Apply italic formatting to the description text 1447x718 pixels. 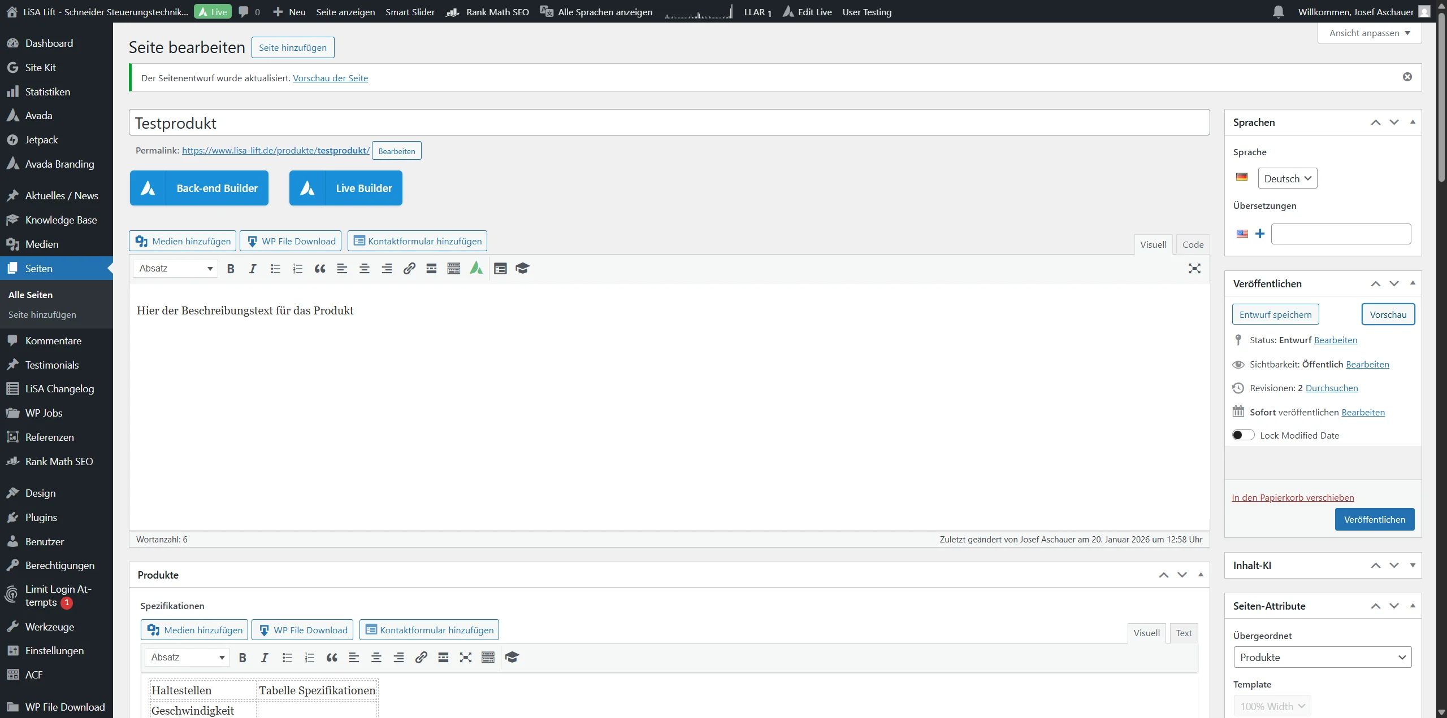252,269
